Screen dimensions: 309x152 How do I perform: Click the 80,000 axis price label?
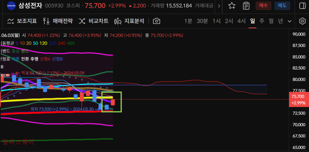(x=299, y=80)
